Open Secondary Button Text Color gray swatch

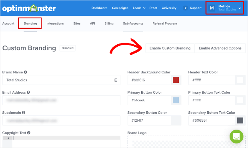pos(240,120)
